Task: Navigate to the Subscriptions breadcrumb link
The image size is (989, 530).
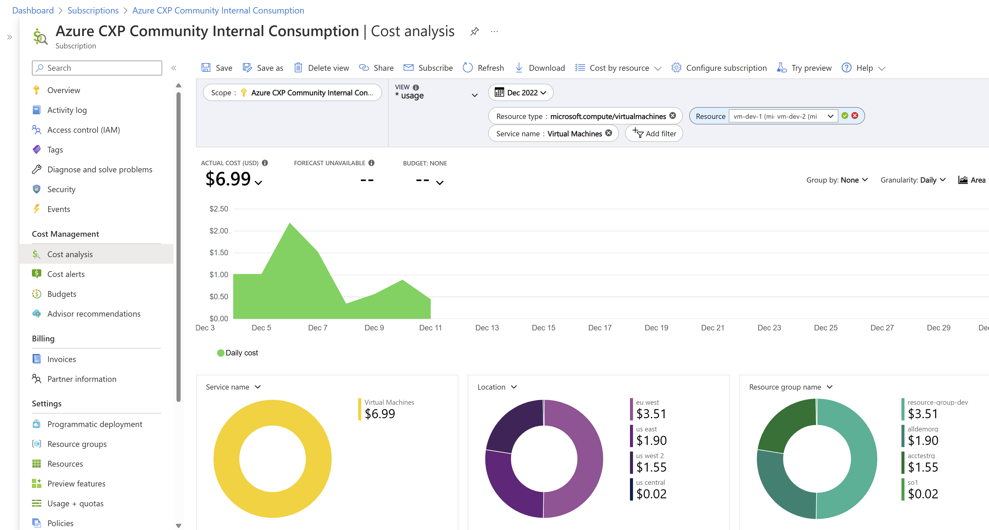Action: (93, 10)
